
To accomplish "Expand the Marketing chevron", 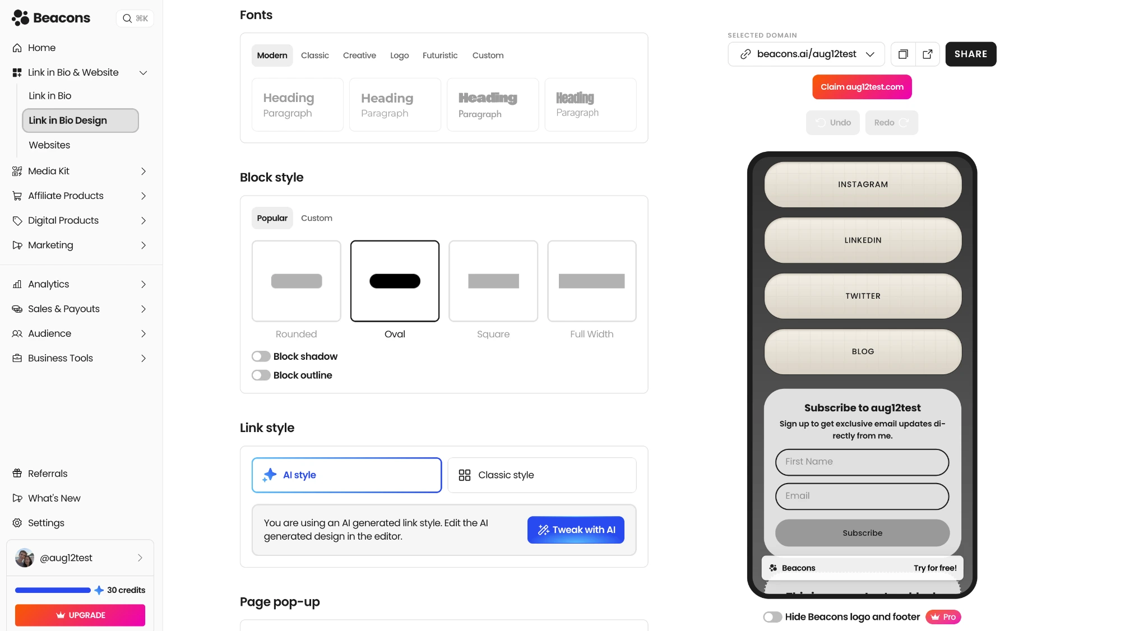I will (x=143, y=245).
